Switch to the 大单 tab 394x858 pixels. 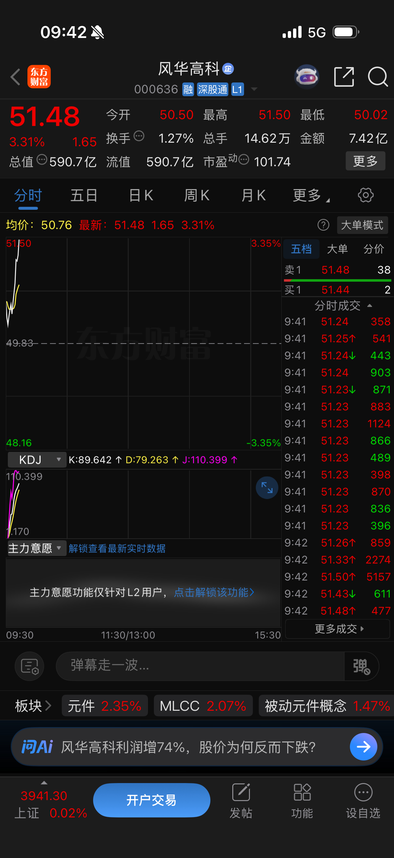tap(337, 249)
